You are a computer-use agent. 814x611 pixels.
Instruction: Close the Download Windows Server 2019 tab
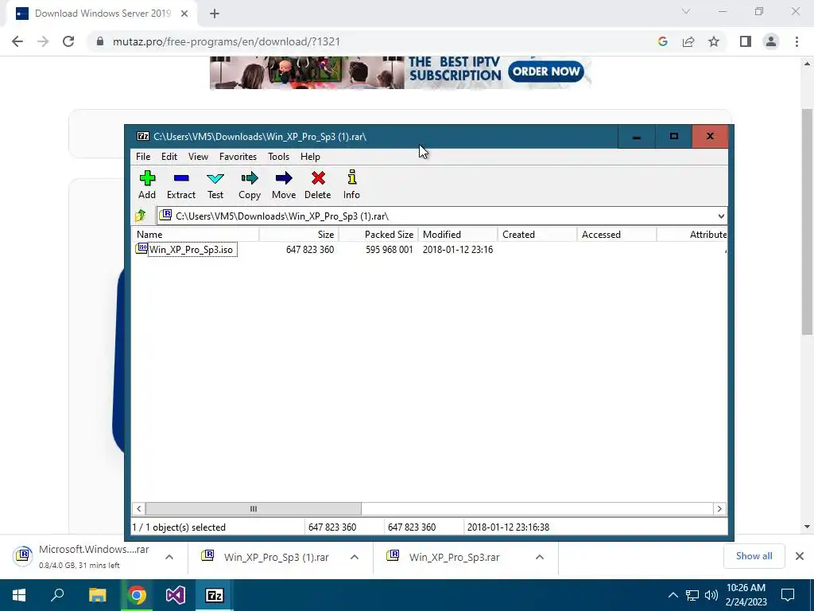coord(184,14)
